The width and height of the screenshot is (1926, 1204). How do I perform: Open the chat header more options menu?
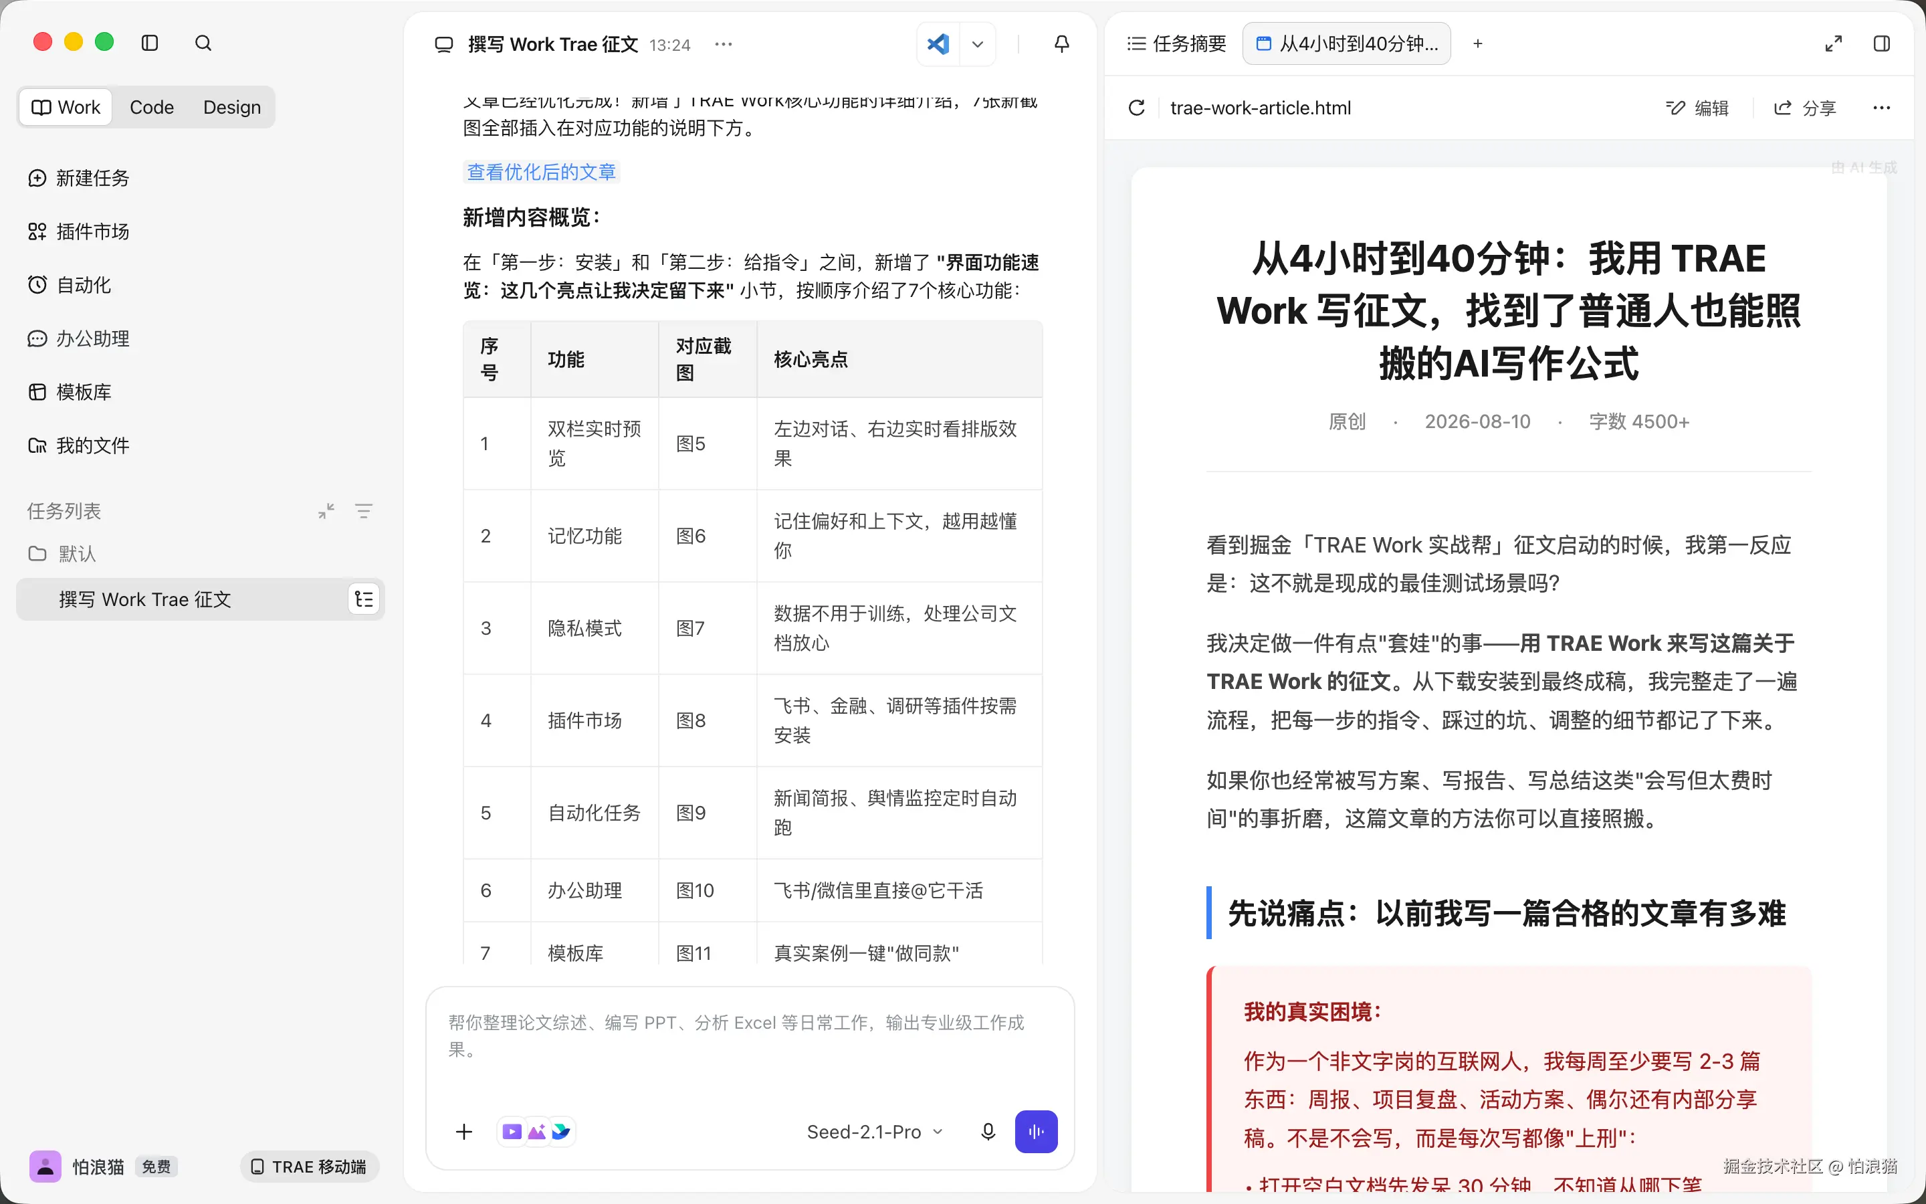[x=724, y=45]
